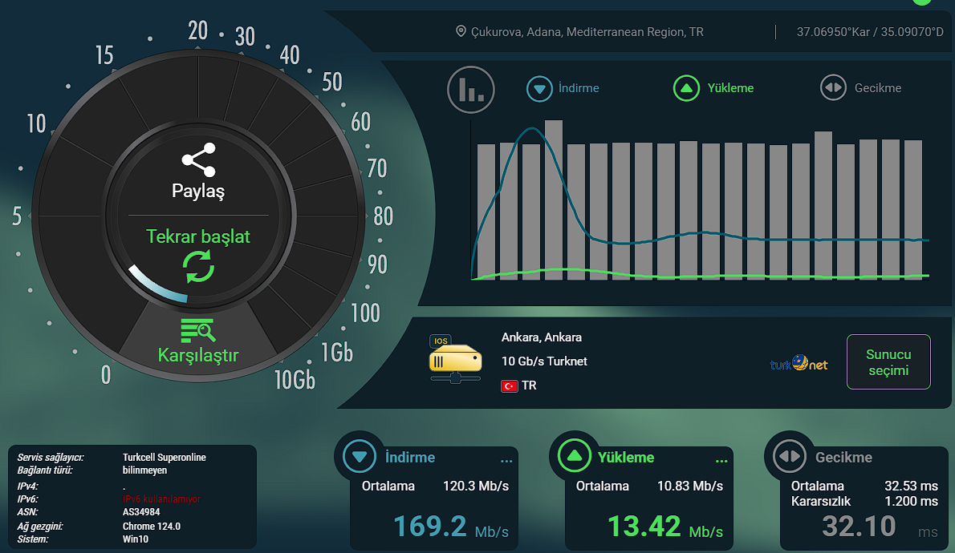Click the 169.2 Mb/s download value
The width and height of the screenshot is (955, 553).
pyautogui.click(x=451, y=527)
